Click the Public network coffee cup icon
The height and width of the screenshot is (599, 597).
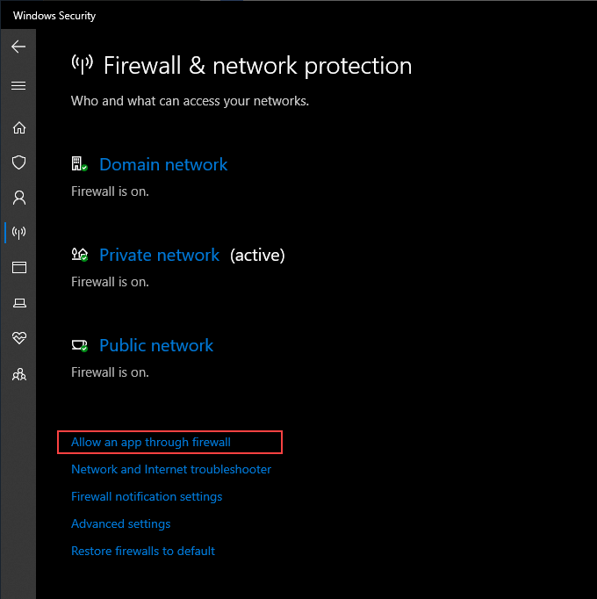point(79,345)
